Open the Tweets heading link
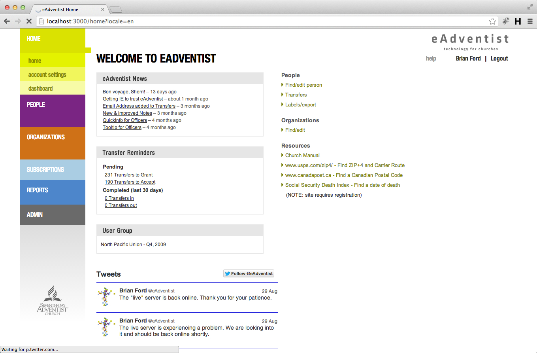Image resolution: width=537 pixels, height=353 pixels. [109, 274]
